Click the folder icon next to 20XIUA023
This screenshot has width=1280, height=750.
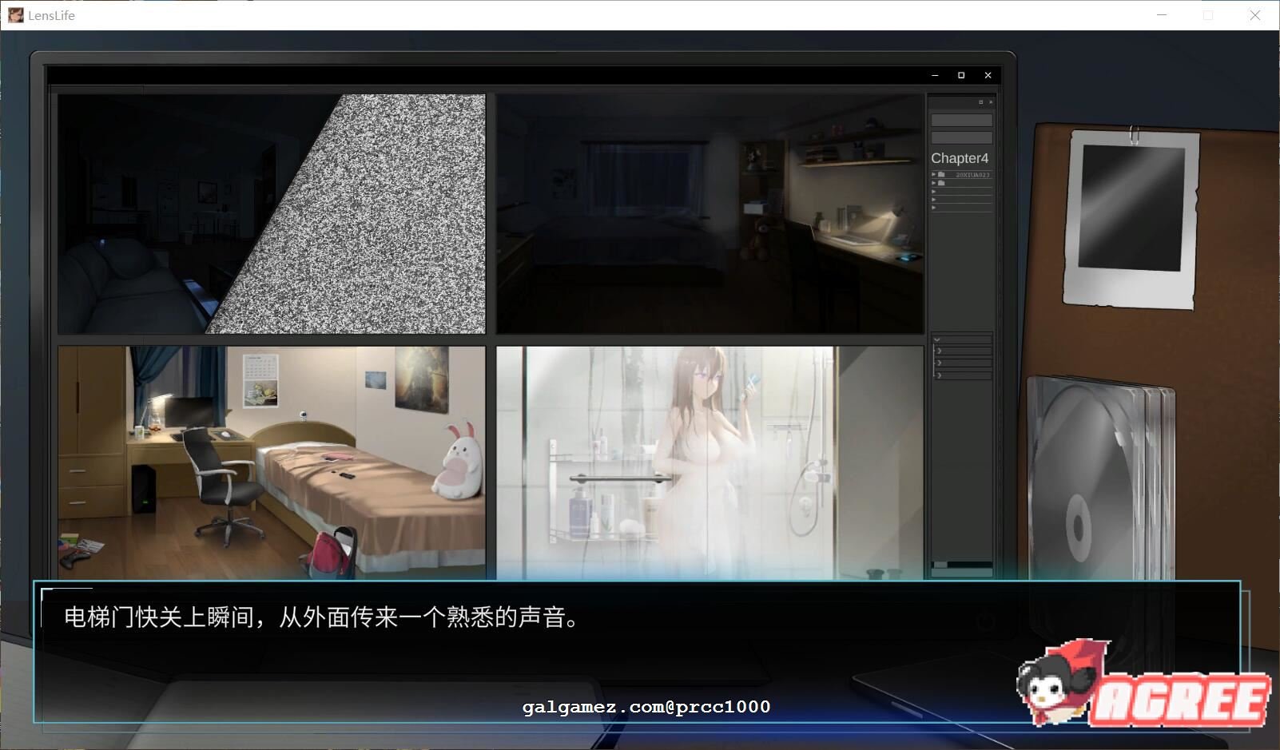pos(940,174)
